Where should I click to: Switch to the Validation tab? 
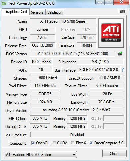pos(55,12)
